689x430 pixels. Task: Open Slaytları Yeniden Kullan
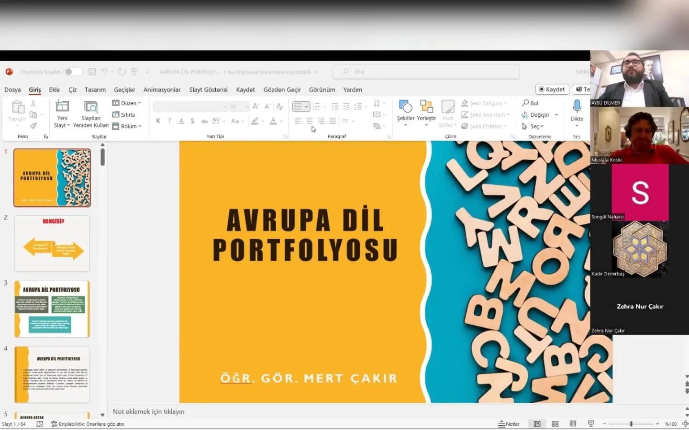(x=90, y=114)
